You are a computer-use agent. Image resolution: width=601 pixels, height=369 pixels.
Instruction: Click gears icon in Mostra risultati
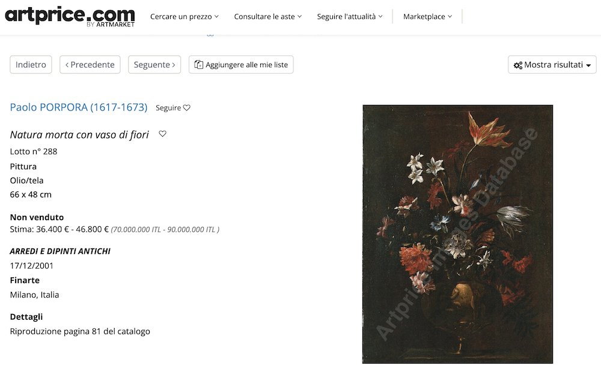518,65
